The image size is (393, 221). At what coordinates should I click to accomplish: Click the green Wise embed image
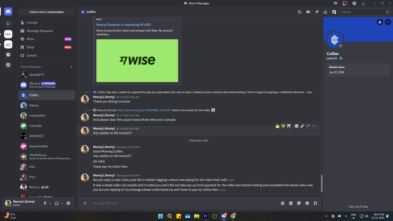tap(137, 61)
